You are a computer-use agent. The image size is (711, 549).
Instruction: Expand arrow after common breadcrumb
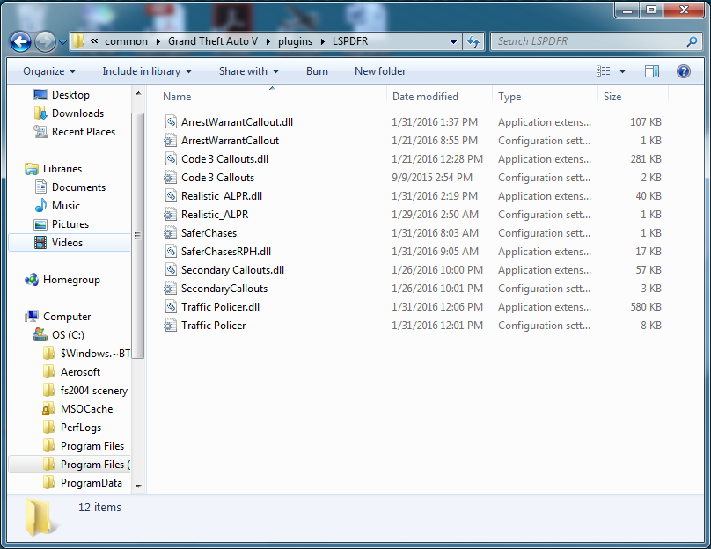point(158,41)
